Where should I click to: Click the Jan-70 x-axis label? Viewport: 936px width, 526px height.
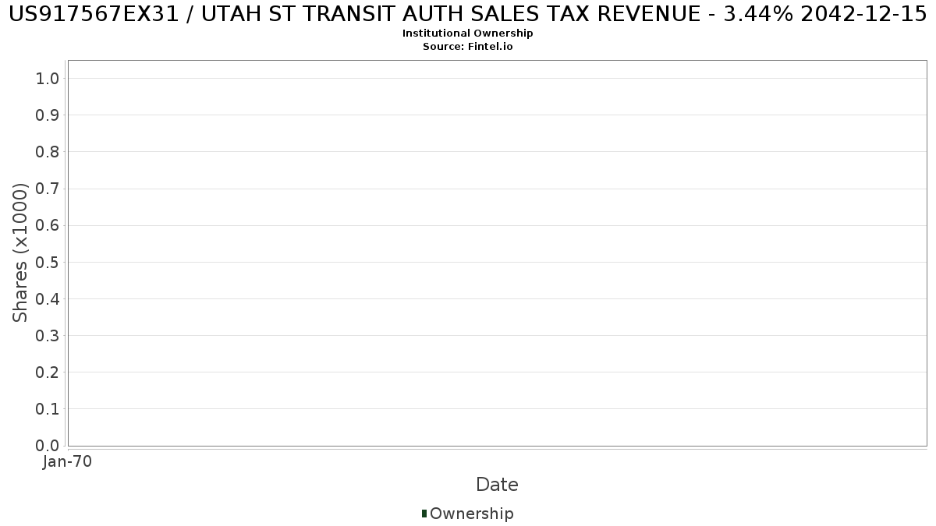(x=68, y=462)
